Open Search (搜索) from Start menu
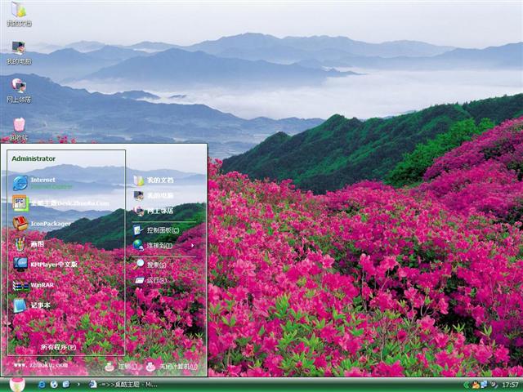Viewport: 523px width, 392px height. (x=150, y=265)
